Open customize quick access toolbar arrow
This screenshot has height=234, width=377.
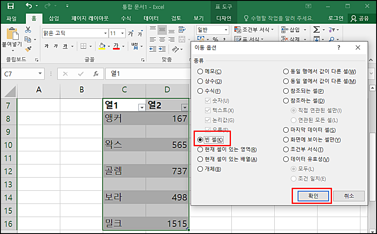(x=68, y=6)
